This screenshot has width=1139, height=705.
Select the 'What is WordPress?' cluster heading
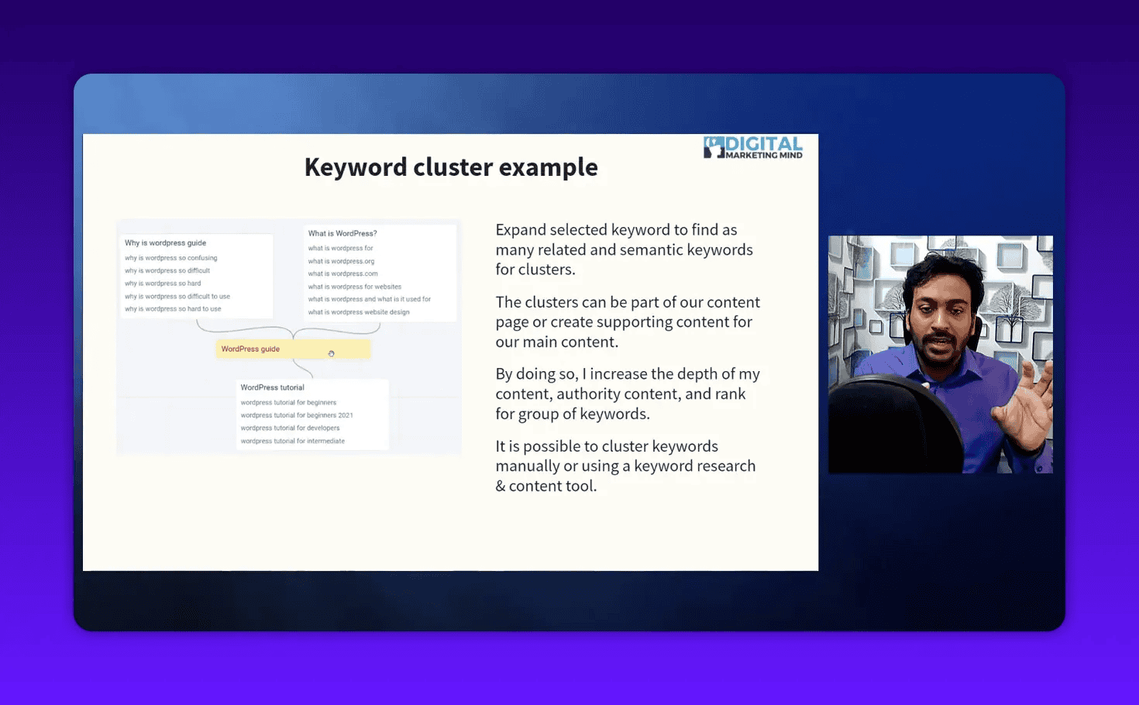[342, 232]
